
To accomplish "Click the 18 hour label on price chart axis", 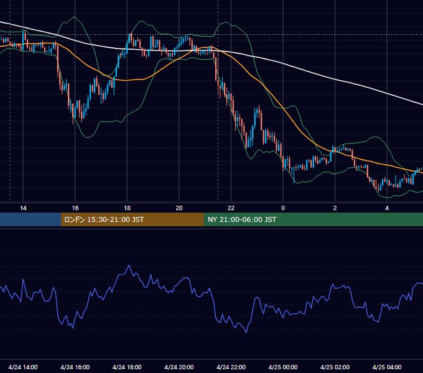I will [127, 208].
